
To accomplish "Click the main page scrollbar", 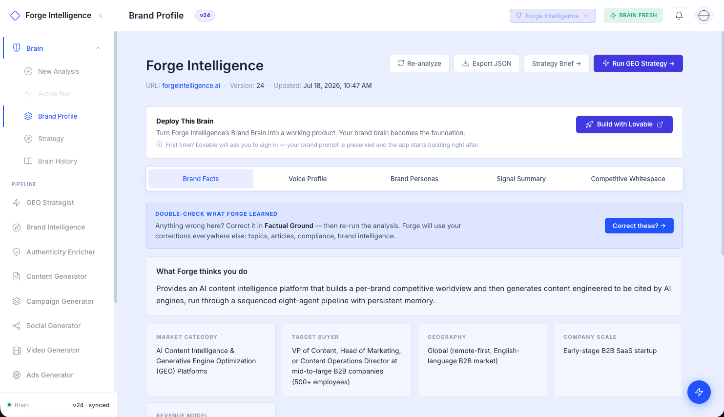I will point(722,143).
